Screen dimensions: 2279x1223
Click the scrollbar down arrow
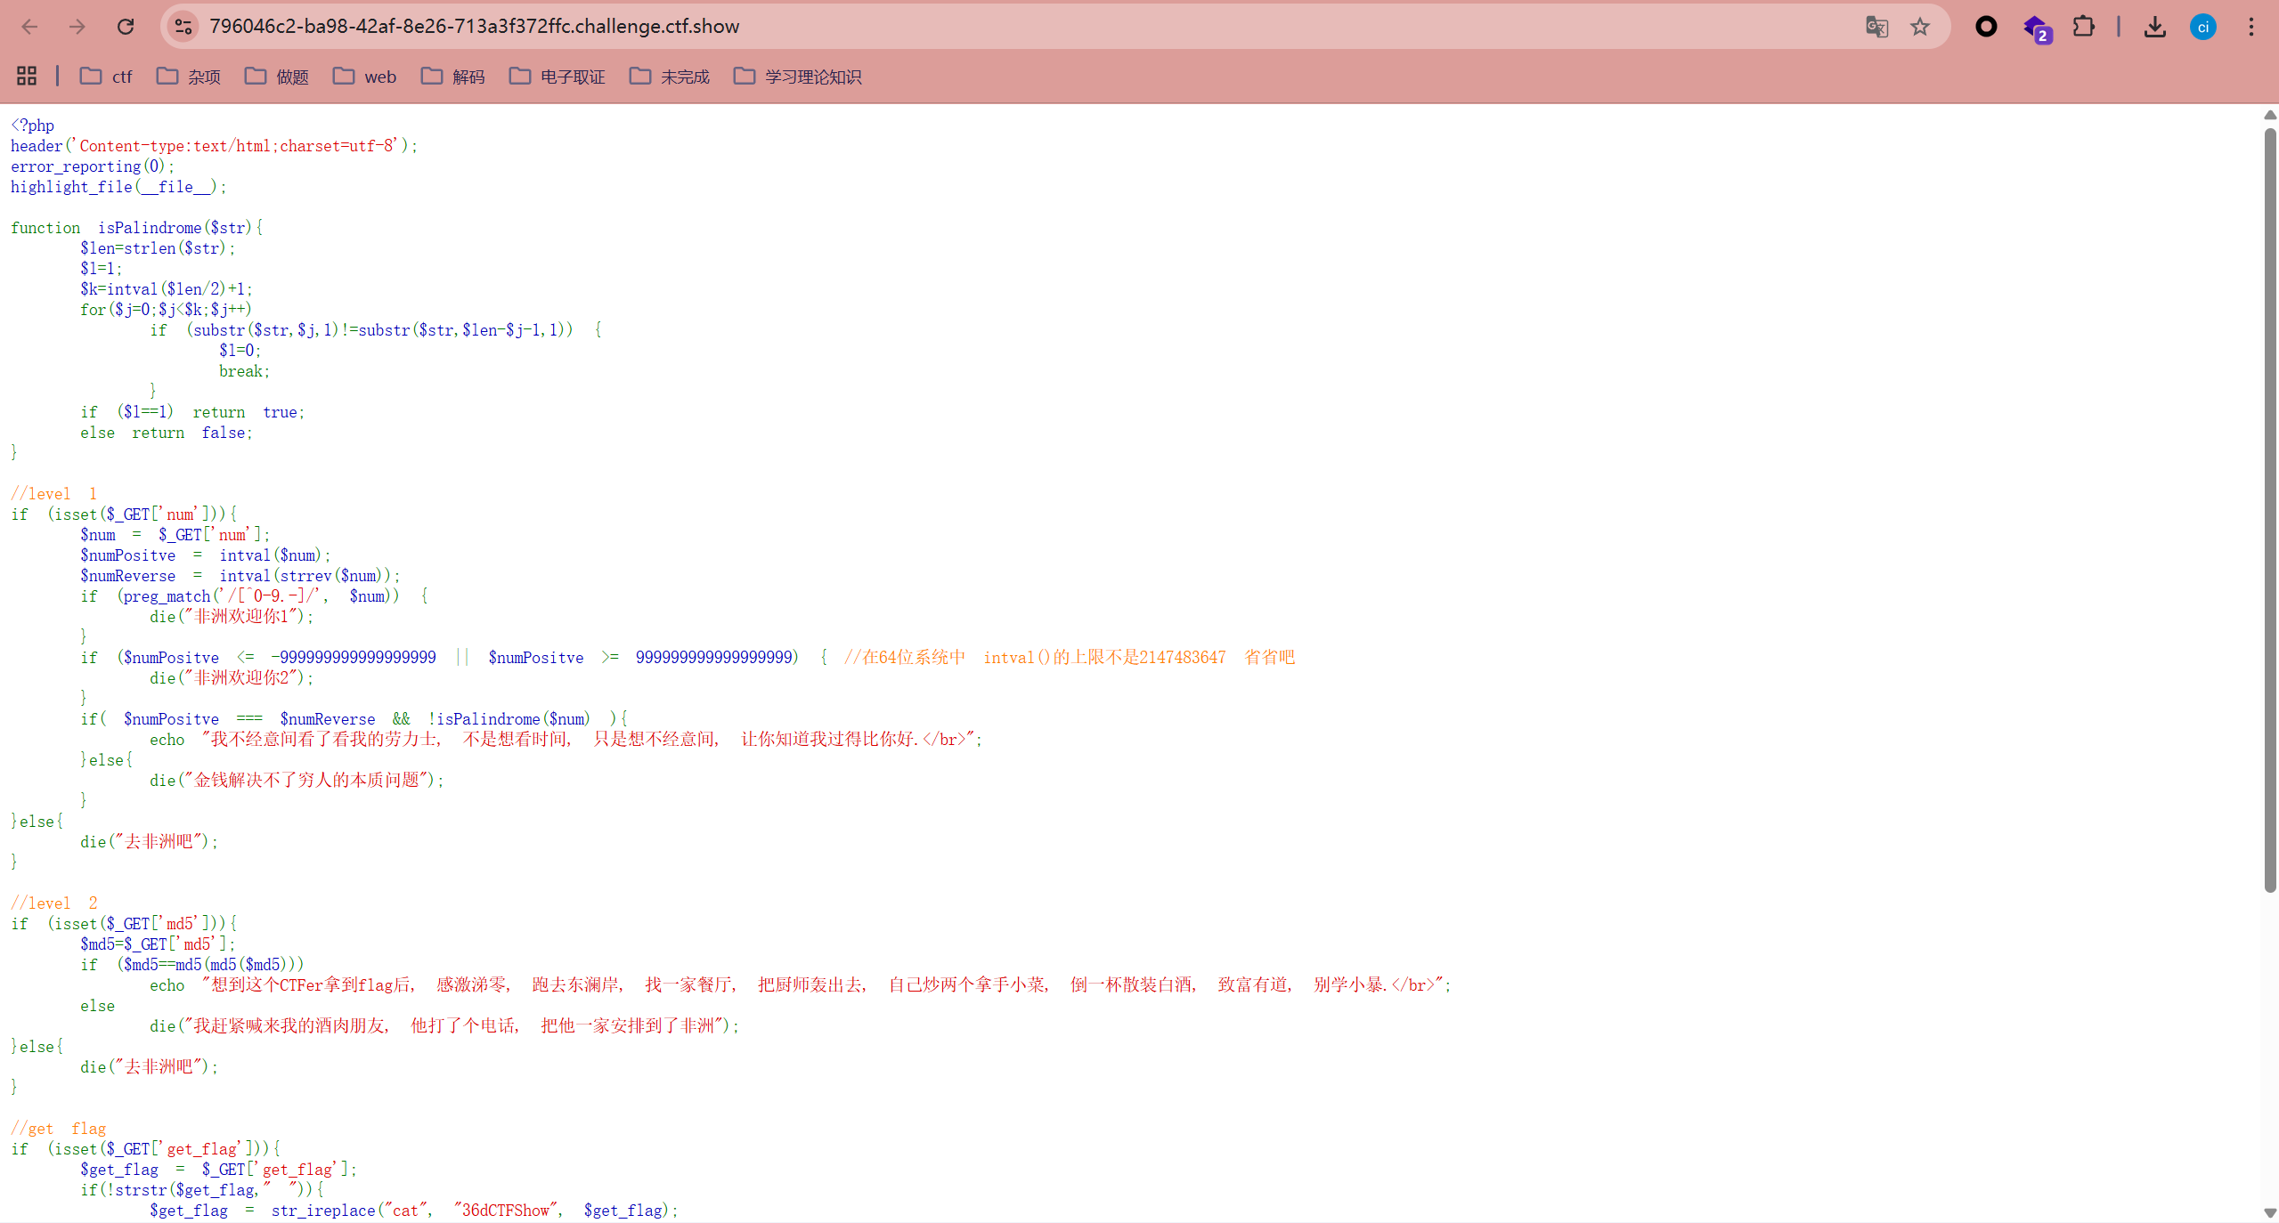[x=2270, y=1212]
